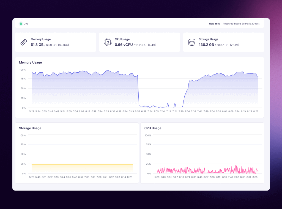Click the CPU chip icon
Image resolution: width=282 pixels, height=209 pixels.
click(x=108, y=42)
